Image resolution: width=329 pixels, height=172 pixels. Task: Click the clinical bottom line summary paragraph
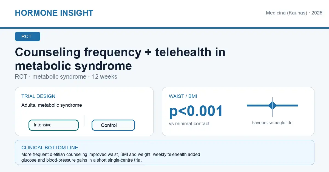(x=111, y=157)
